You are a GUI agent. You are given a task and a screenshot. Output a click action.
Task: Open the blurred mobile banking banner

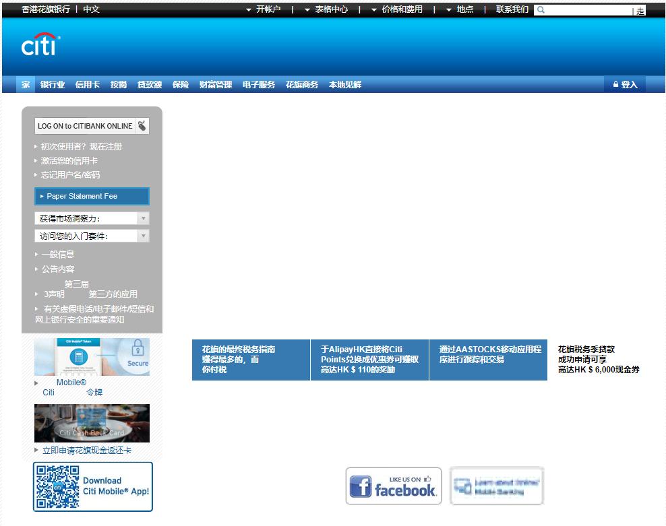click(497, 486)
